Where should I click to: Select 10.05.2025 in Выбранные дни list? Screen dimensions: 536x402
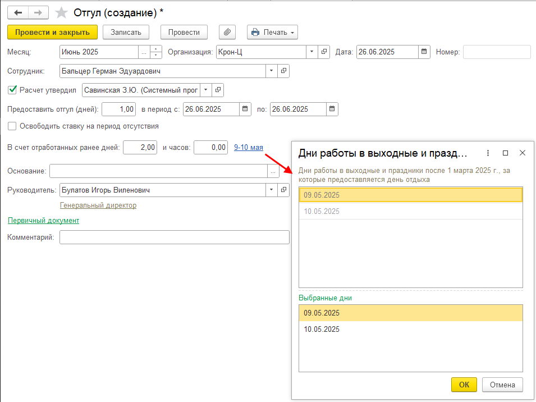click(x=322, y=329)
